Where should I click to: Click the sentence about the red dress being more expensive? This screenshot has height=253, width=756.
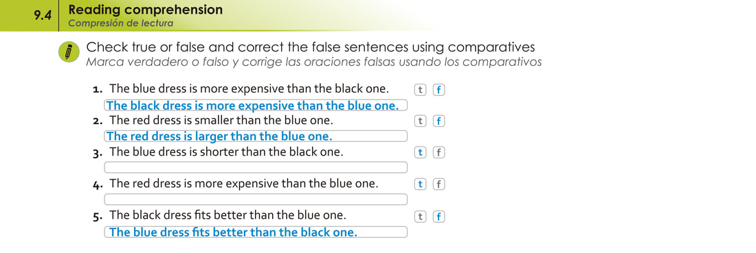[244, 184]
